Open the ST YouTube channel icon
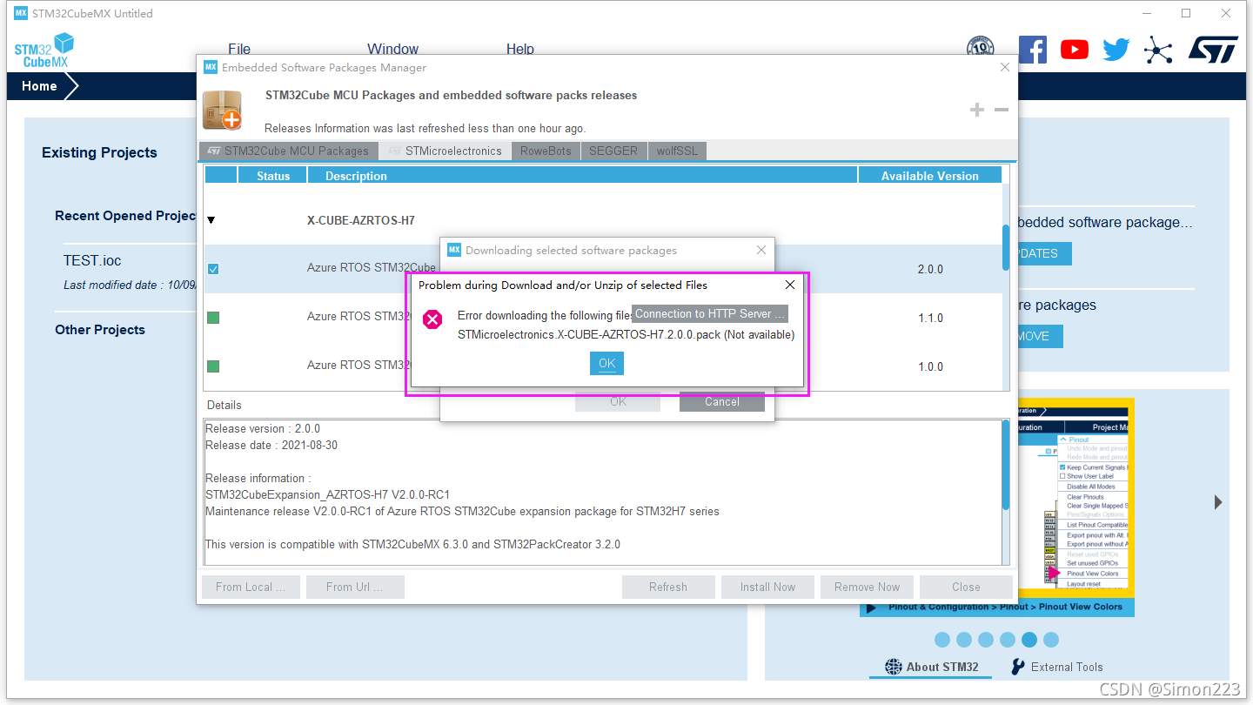The image size is (1253, 705). tap(1075, 50)
